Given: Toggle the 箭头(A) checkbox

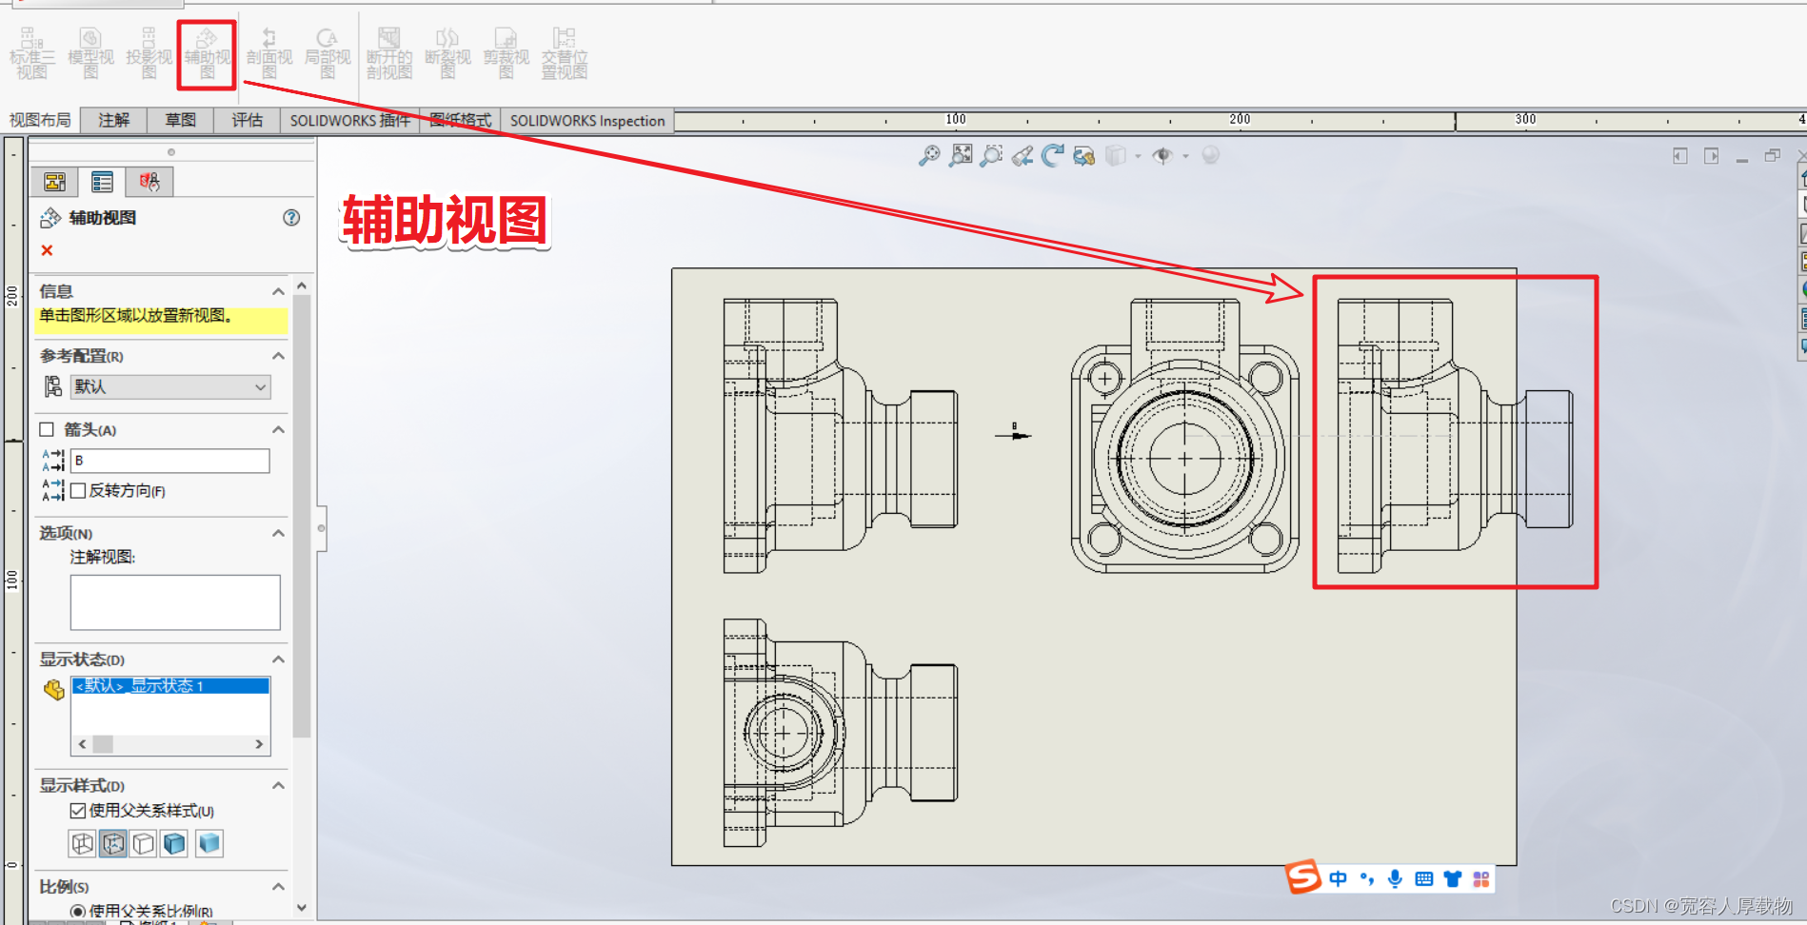Looking at the screenshot, I should (x=47, y=430).
